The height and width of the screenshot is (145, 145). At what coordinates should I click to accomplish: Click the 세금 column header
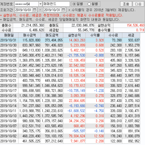coord(131,35)
